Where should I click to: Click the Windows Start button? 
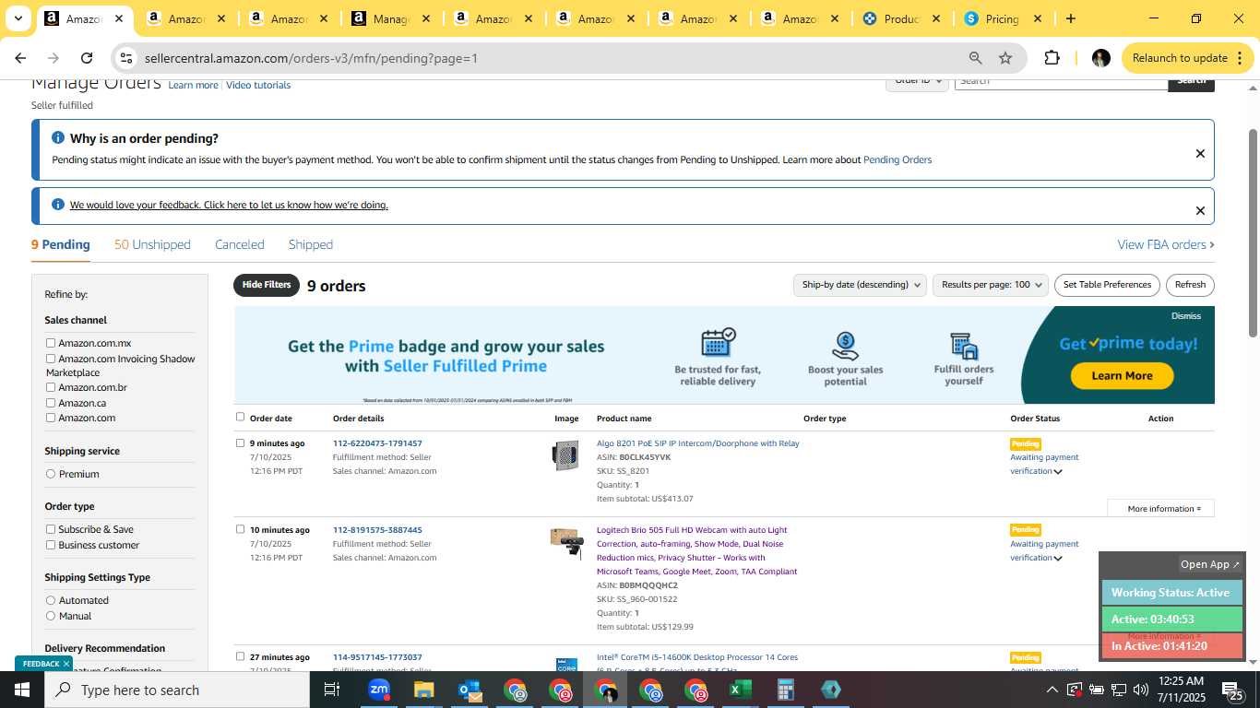(22, 690)
